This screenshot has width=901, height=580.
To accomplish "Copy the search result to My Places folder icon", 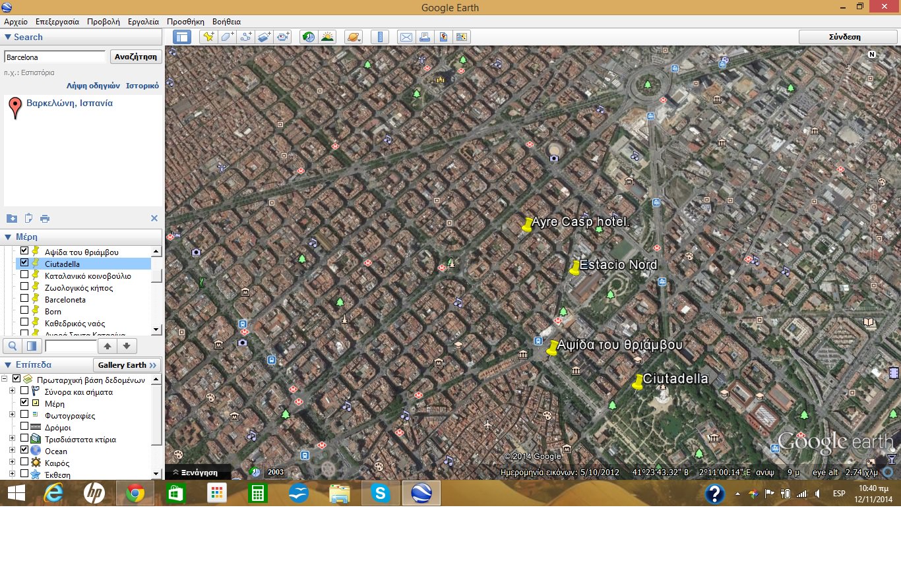I will pyautogui.click(x=11, y=218).
